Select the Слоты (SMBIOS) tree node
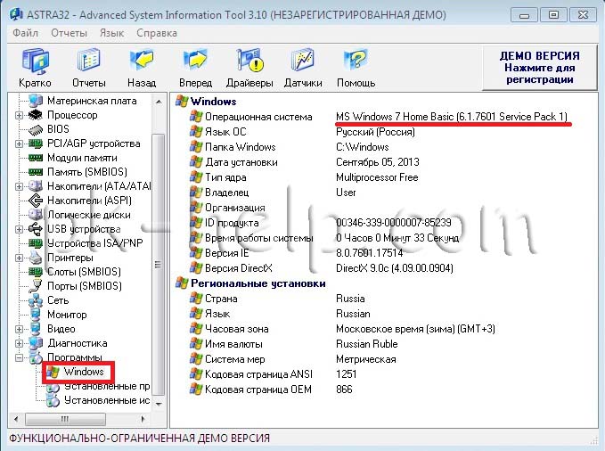 point(84,272)
